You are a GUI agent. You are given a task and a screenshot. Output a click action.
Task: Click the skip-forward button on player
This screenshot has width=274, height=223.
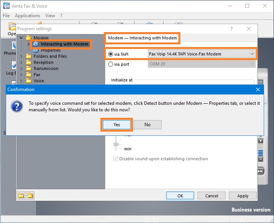(x=261, y=171)
